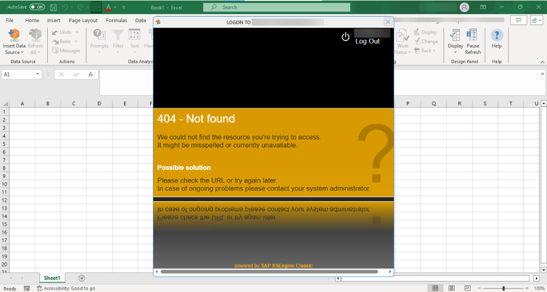Add a new sheet with plus button
The width and height of the screenshot is (547, 292).
82,278
